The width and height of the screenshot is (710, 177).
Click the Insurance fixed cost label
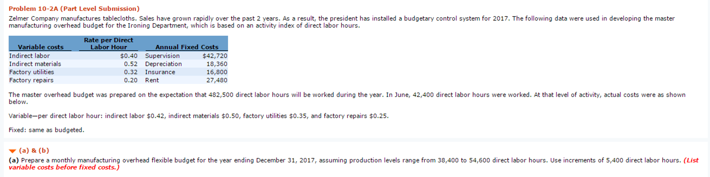(160, 72)
